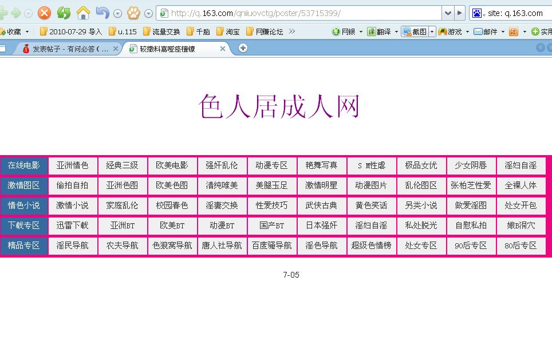552x344 pixels.
Task: Open the 游戏 games panel icon
Action: [x=450, y=31]
